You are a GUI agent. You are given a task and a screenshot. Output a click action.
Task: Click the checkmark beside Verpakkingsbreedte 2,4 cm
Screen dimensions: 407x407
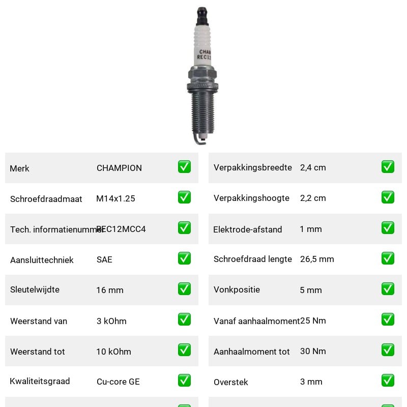click(x=388, y=167)
